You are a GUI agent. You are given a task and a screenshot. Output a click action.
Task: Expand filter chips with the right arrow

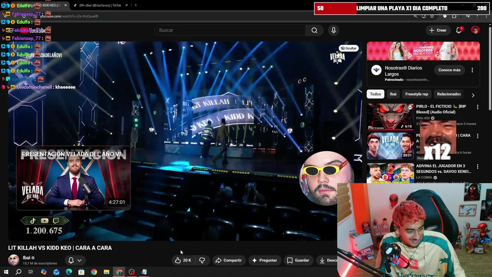(473, 95)
